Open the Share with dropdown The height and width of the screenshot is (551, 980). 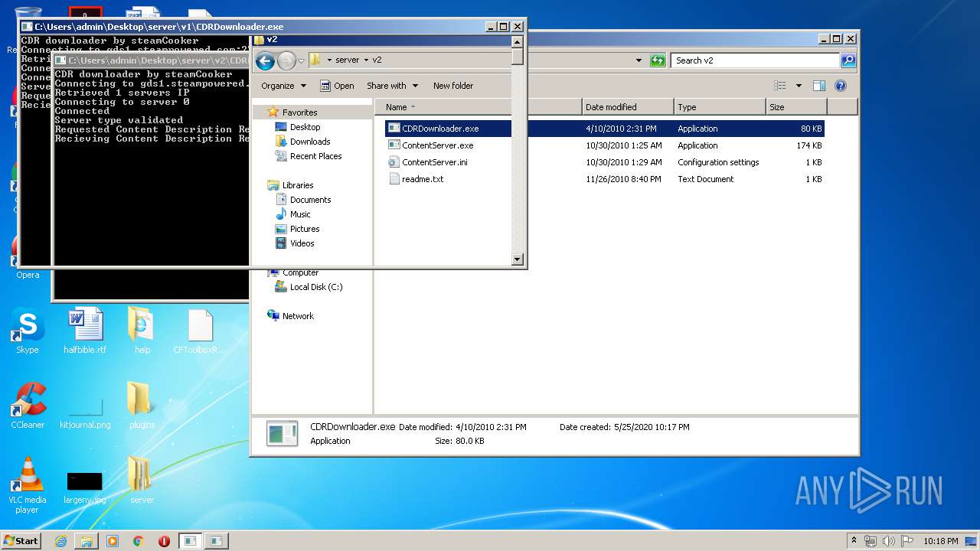pos(392,86)
